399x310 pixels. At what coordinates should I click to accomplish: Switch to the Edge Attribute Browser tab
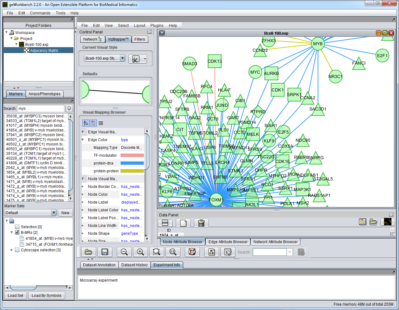[228, 242]
